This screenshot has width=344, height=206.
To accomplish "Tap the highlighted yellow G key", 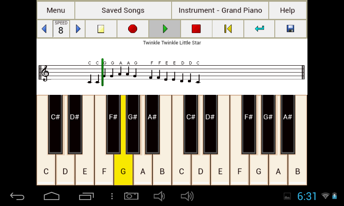I will (123, 170).
